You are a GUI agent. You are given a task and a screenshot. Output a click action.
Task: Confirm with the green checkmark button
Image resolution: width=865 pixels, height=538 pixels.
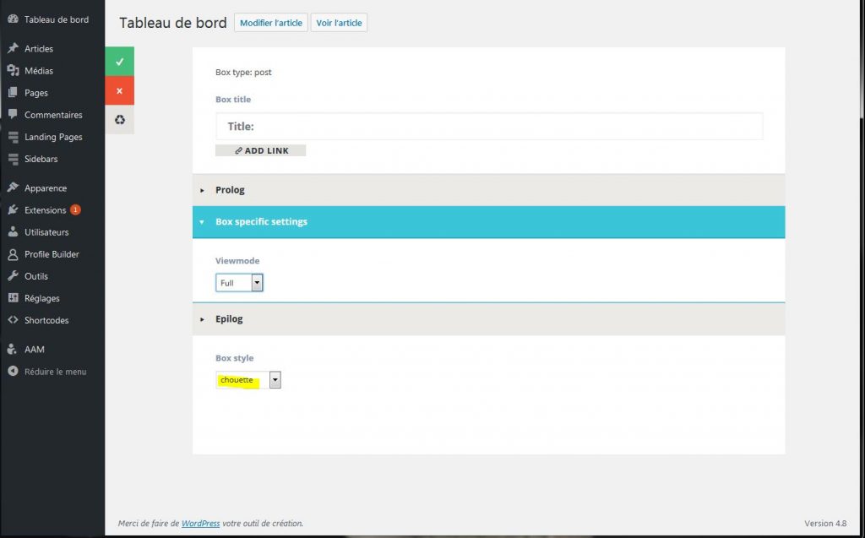click(120, 62)
